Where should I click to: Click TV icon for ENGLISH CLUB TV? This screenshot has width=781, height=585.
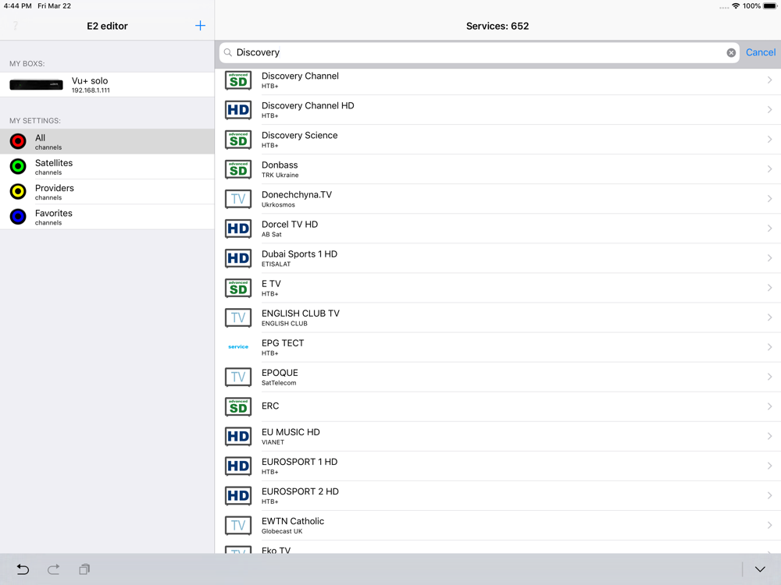(238, 318)
